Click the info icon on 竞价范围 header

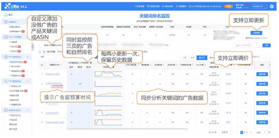pos(218,67)
